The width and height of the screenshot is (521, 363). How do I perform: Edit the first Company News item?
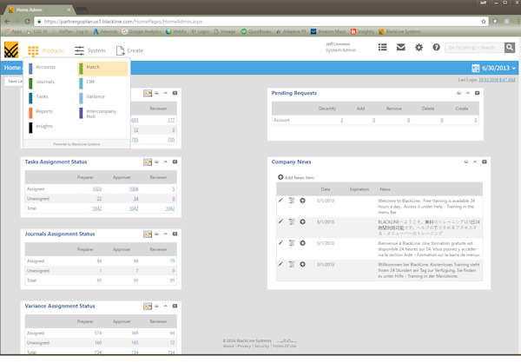[280, 201]
